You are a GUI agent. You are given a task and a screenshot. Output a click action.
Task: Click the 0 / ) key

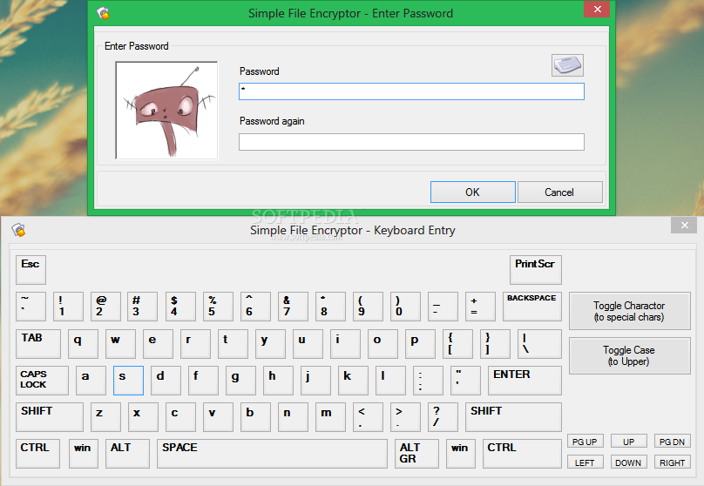coord(405,307)
